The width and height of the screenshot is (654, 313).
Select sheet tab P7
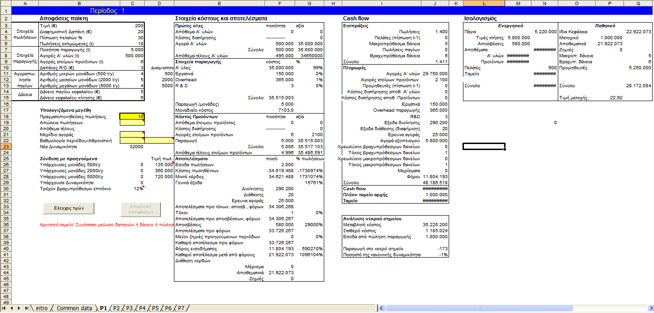181,308
